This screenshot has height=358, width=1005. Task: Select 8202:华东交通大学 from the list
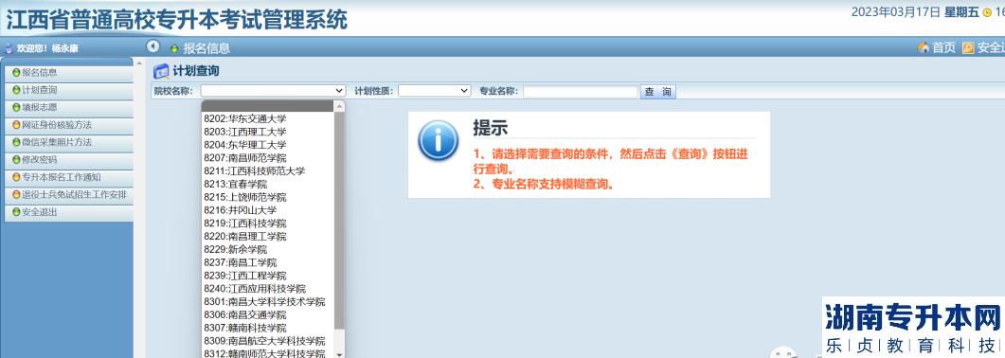(267, 118)
